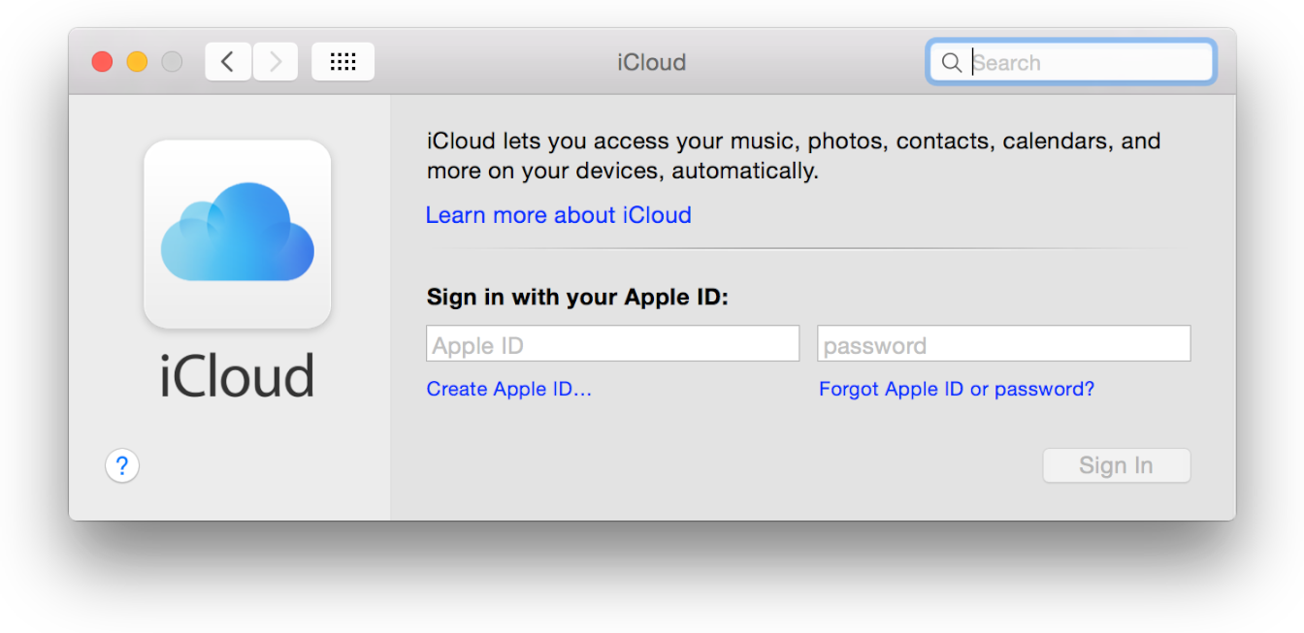This screenshot has width=1304, height=633.
Task: Click the blue iCloud cloud icon
Action: [x=237, y=233]
